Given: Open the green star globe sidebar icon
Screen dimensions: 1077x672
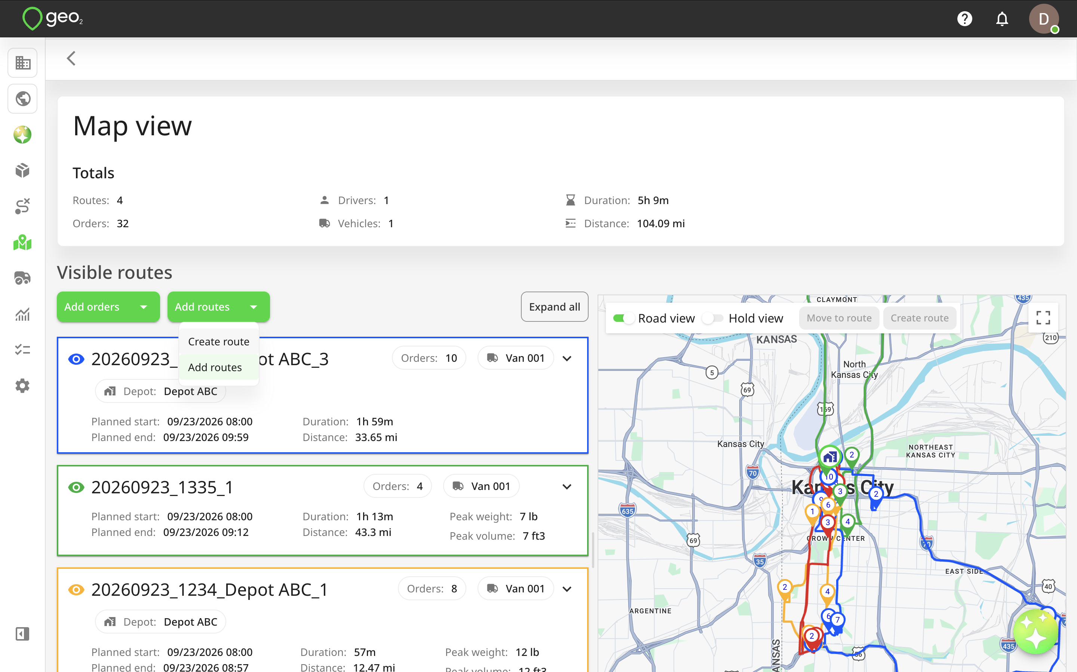Looking at the screenshot, I should point(23,135).
